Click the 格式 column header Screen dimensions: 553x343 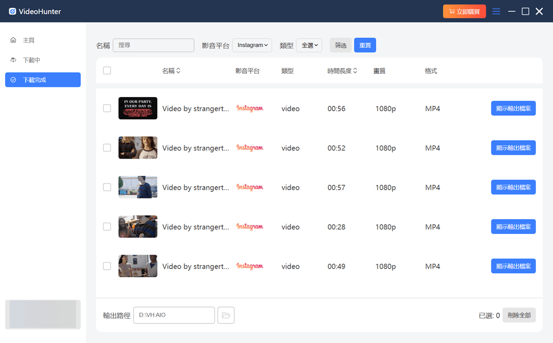click(431, 71)
